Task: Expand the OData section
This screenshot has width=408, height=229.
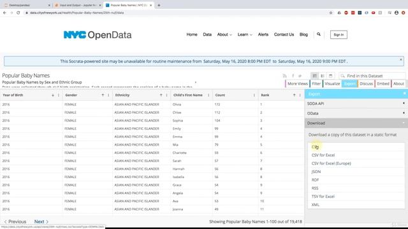Action: (x=356, y=113)
